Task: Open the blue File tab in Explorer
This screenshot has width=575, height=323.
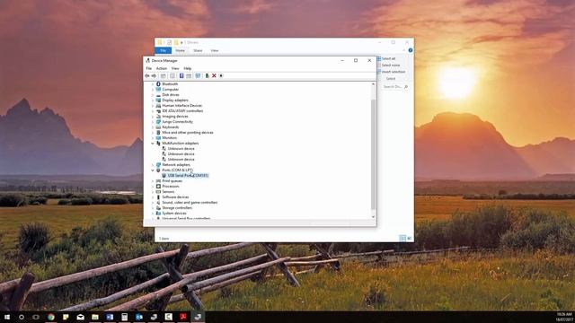Action: tap(164, 50)
